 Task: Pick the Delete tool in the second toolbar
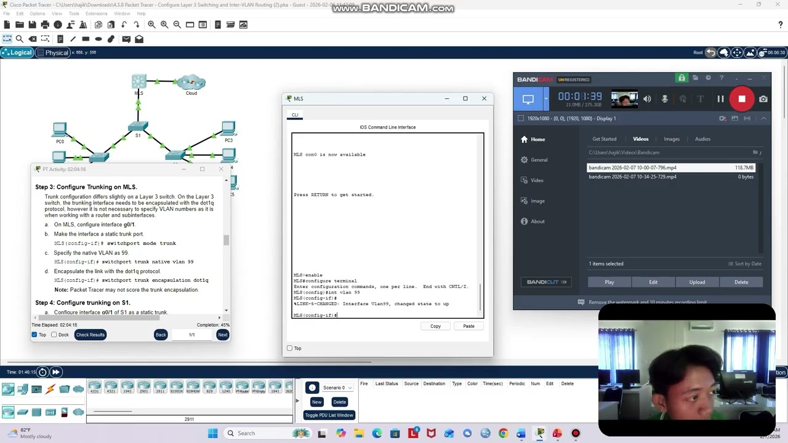pos(33,39)
